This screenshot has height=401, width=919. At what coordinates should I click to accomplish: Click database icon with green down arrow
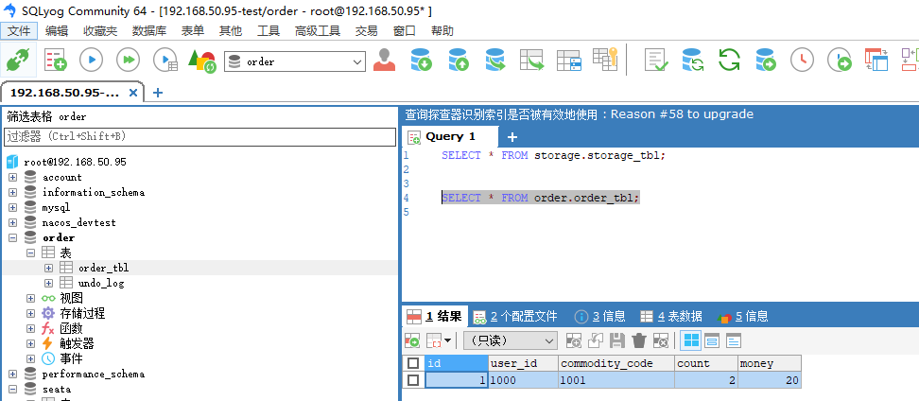[x=421, y=60]
